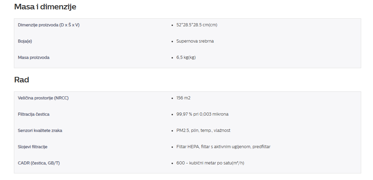Screen dimensions: 373x180
Task: Click the 'Slojevi filtracije' label
Action: point(33,147)
